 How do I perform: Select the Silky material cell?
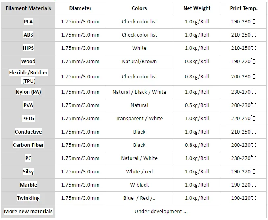click(x=28, y=172)
